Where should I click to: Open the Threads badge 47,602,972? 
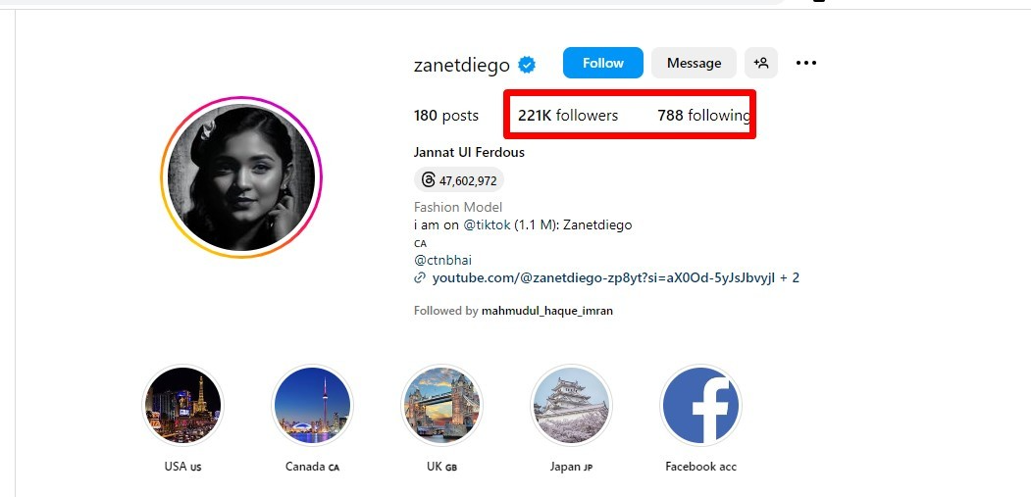(x=459, y=180)
